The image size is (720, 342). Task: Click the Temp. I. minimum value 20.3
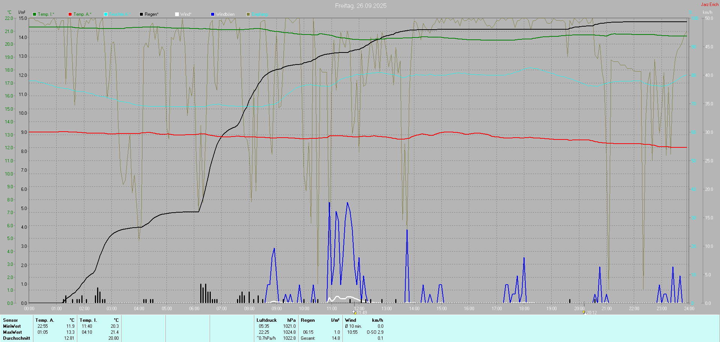click(115, 326)
